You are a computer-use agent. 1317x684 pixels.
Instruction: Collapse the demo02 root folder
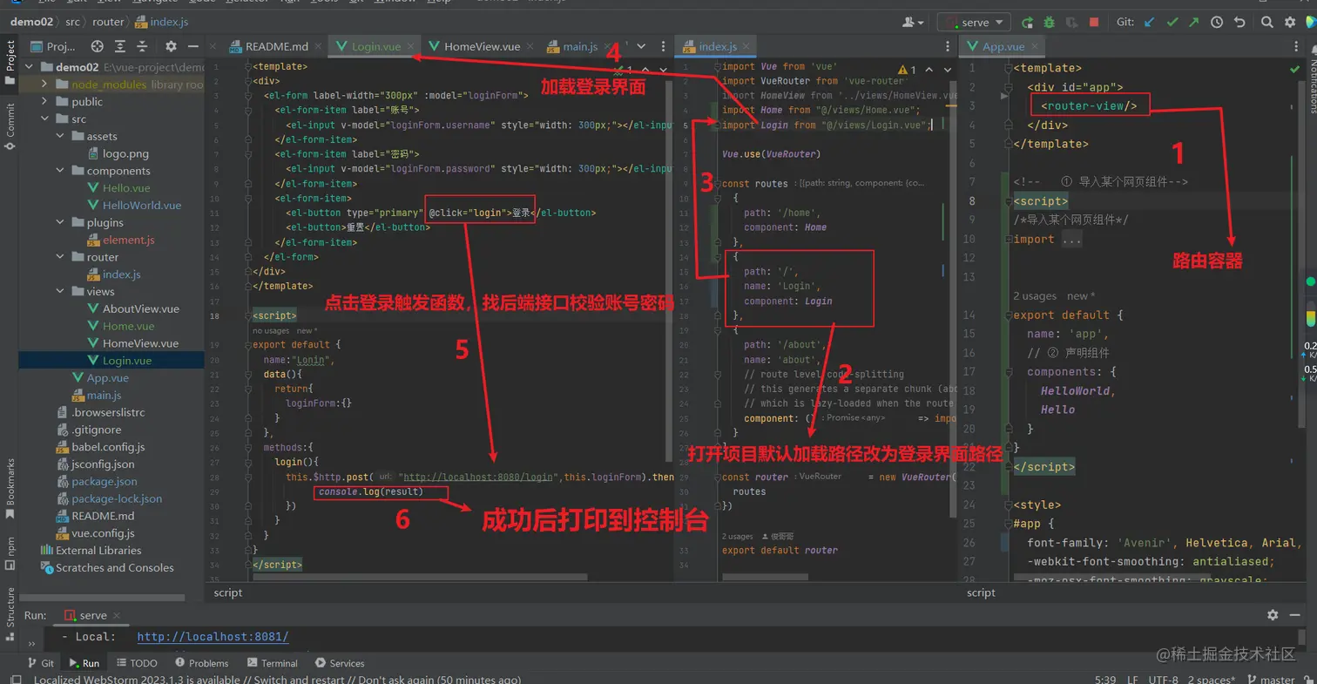[28, 67]
